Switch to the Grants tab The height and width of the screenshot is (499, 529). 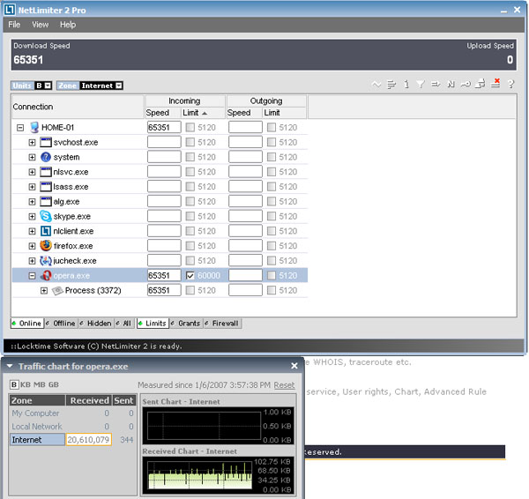pyautogui.click(x=186, y=324)
